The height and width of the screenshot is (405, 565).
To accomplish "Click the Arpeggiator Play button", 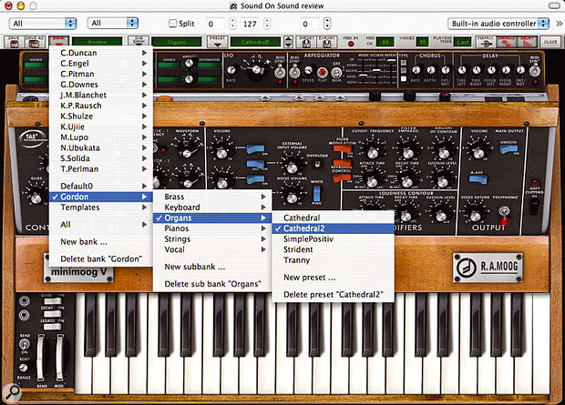I will tap(322, 73).
